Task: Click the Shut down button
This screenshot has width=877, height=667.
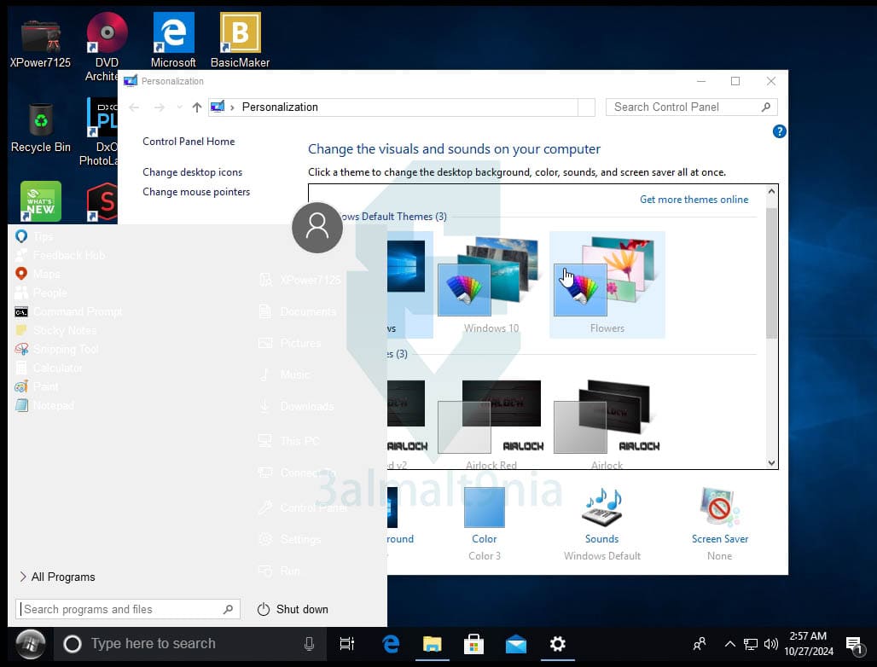Action: [x=293, y=609]
